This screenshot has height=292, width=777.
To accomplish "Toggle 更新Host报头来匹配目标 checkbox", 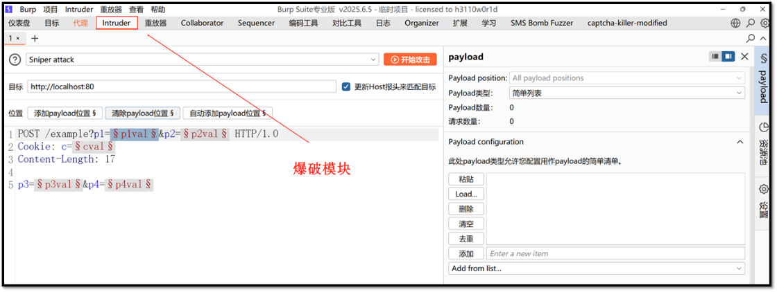I will point(346,86).
